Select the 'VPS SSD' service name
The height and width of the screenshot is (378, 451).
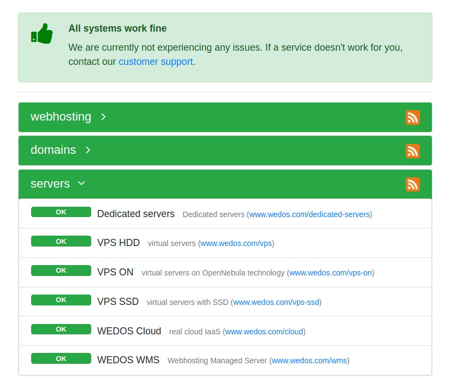pyautogui.click(x=118, y=302)
